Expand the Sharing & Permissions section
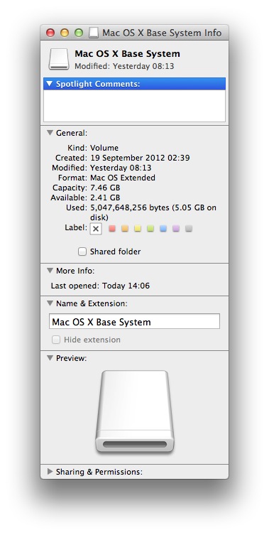The image size is (269, 535). (50, 472)
